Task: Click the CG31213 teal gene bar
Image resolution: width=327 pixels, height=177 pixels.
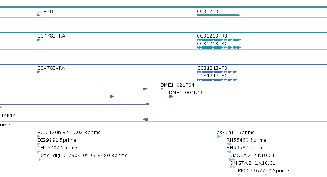Action: pos(219,15)
